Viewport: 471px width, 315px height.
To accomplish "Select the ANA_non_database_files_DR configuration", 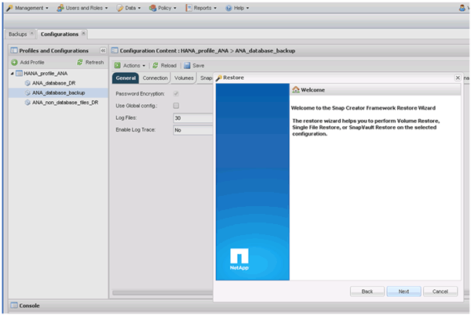I will [65, 102].
